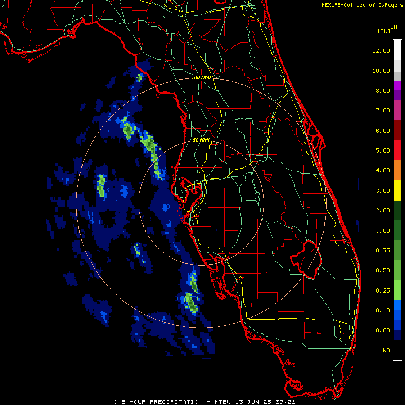Click the 0.10 legend value
The image size is (405, 405).
(x=383, y=310)
